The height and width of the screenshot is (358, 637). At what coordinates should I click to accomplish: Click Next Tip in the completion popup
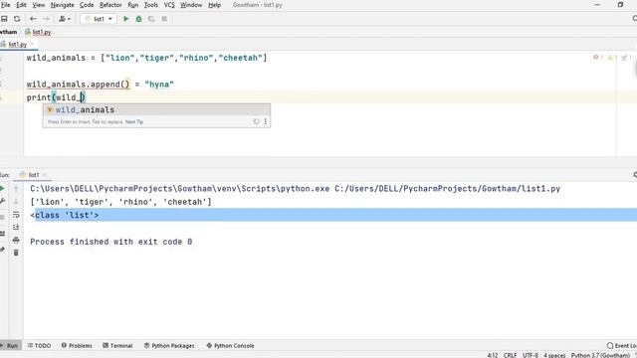[134, 121]
